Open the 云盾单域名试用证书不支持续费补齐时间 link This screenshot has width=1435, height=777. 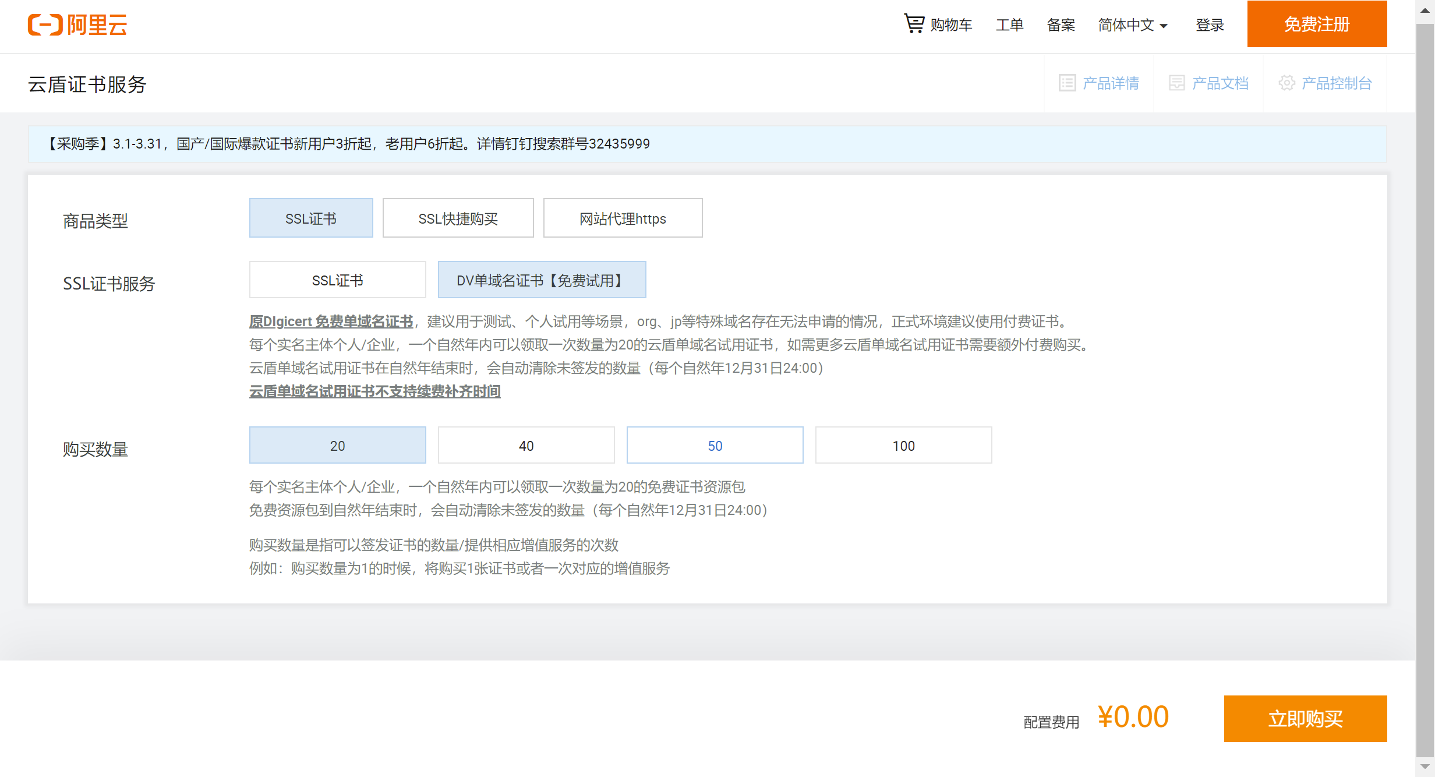pyautogui.click(x=374, y=391)
